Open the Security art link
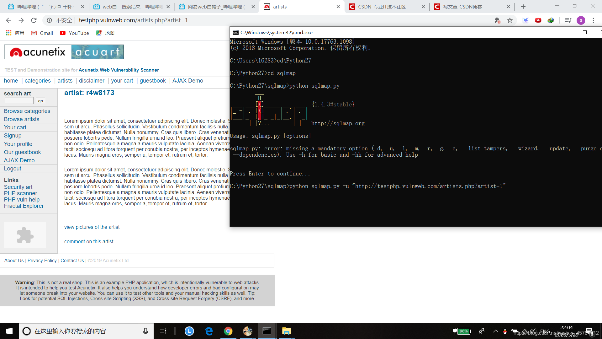 pyautogui.click(x=18, y=187)
